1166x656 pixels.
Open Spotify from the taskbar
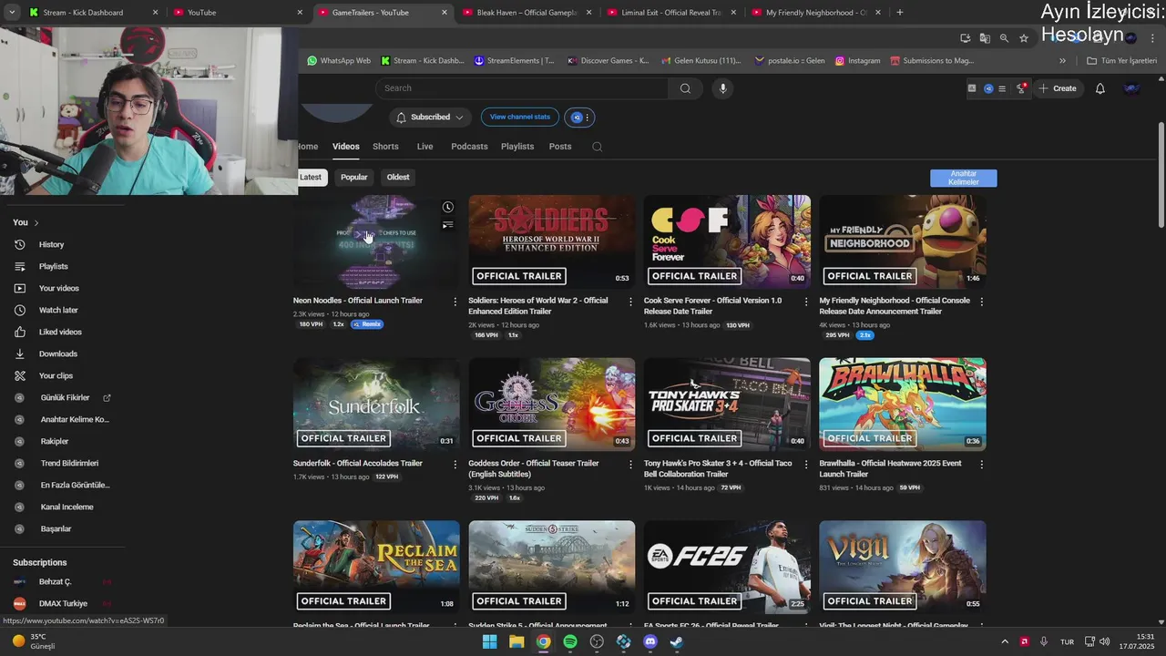click(570, 641)
